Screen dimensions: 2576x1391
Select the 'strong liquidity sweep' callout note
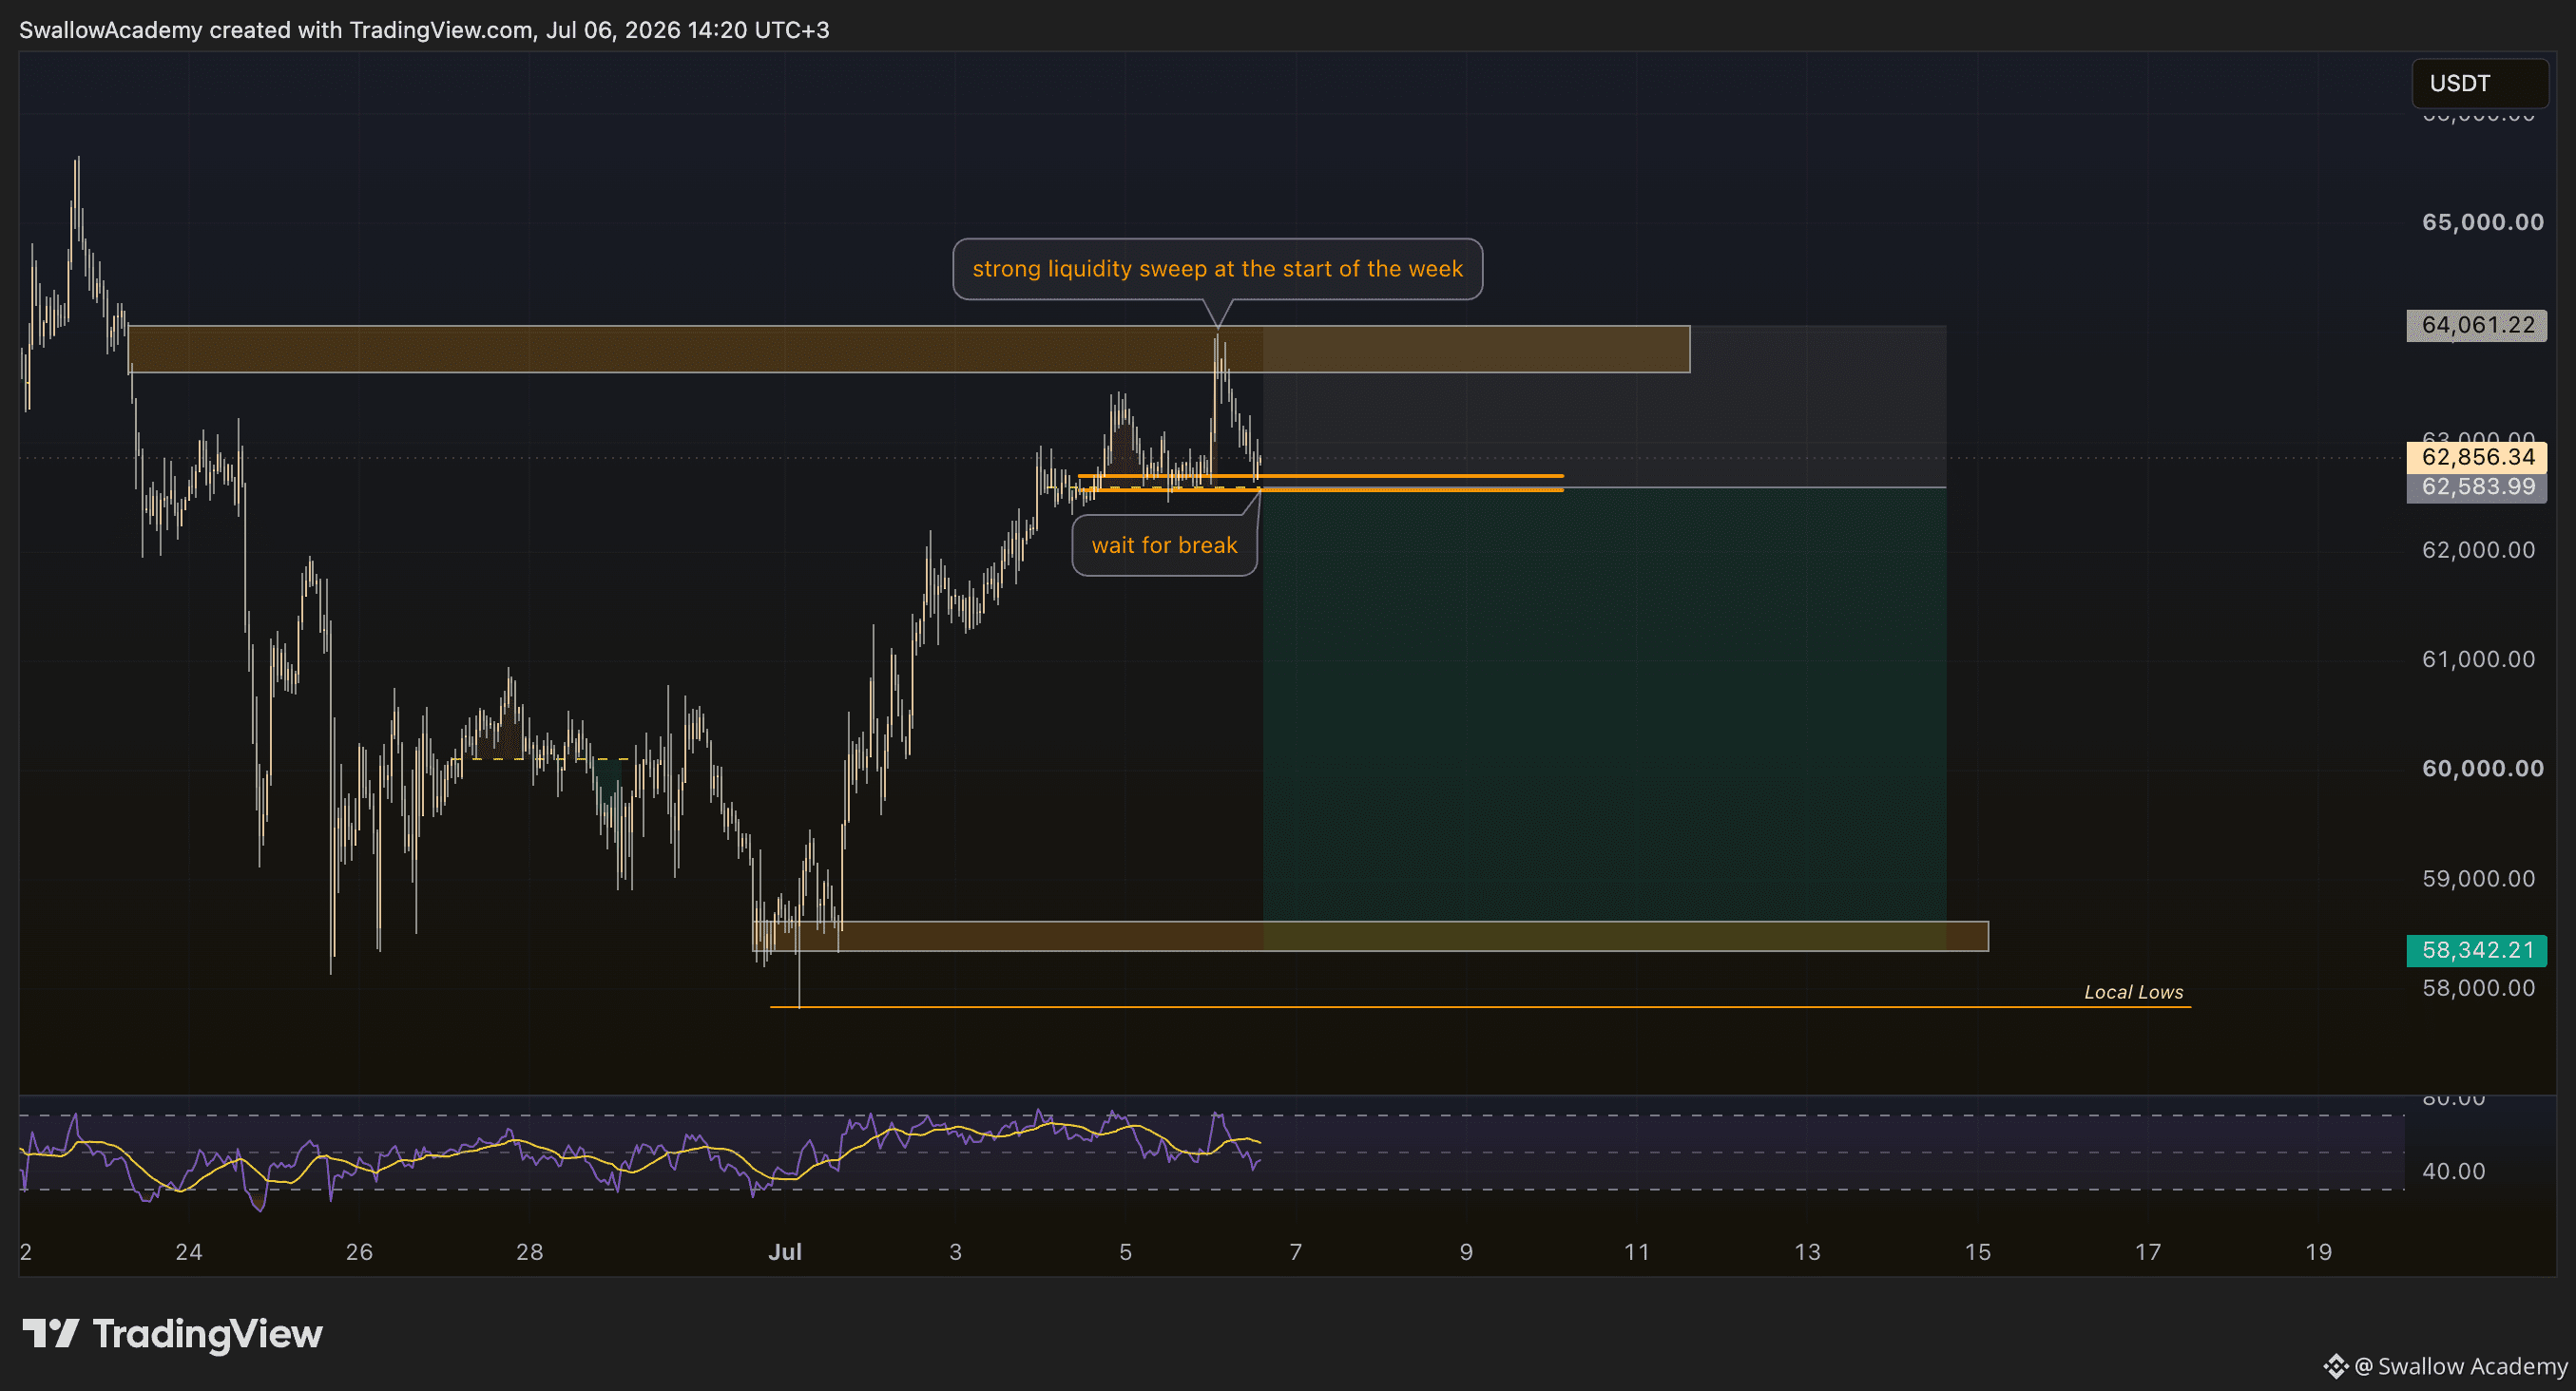(x=1217, y=269)
